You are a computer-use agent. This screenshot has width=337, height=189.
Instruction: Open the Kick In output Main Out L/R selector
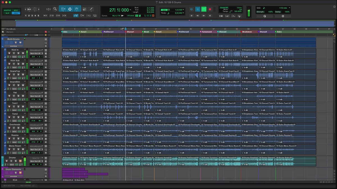tap(35, 53)
